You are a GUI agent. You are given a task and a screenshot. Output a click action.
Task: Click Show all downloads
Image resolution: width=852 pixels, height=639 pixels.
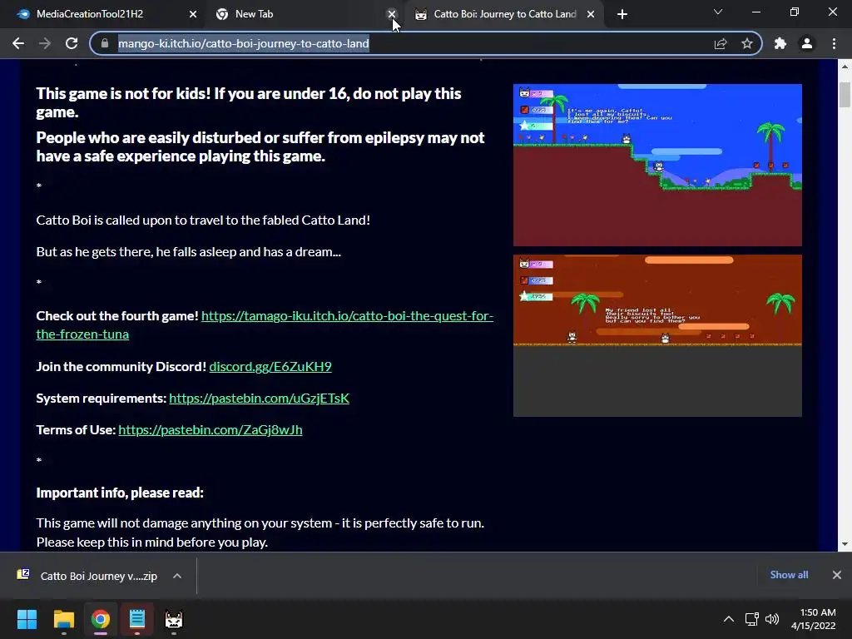click(789, 575)
